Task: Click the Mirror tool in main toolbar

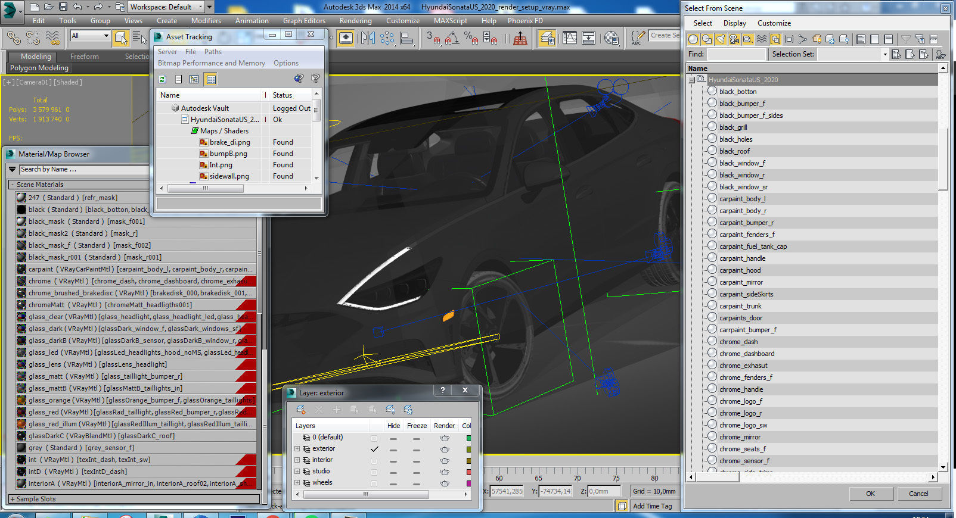Action: tap(368, 38)
